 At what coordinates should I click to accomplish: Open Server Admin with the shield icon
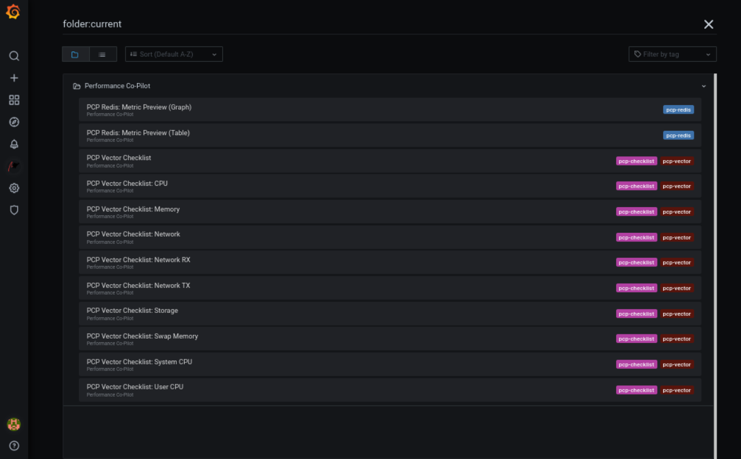click(13, 210)
